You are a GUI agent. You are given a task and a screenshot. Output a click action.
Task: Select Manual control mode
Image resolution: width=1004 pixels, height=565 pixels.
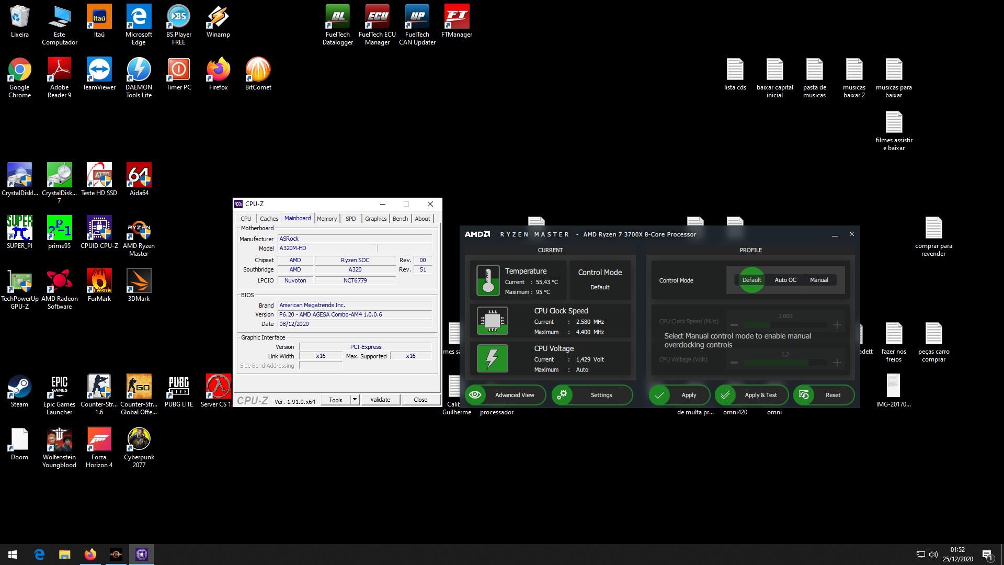point(819,280)
